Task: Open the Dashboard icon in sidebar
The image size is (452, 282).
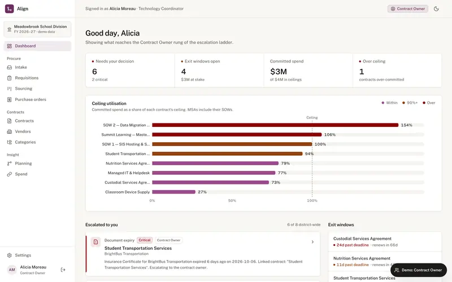Action: click(9, 46)
